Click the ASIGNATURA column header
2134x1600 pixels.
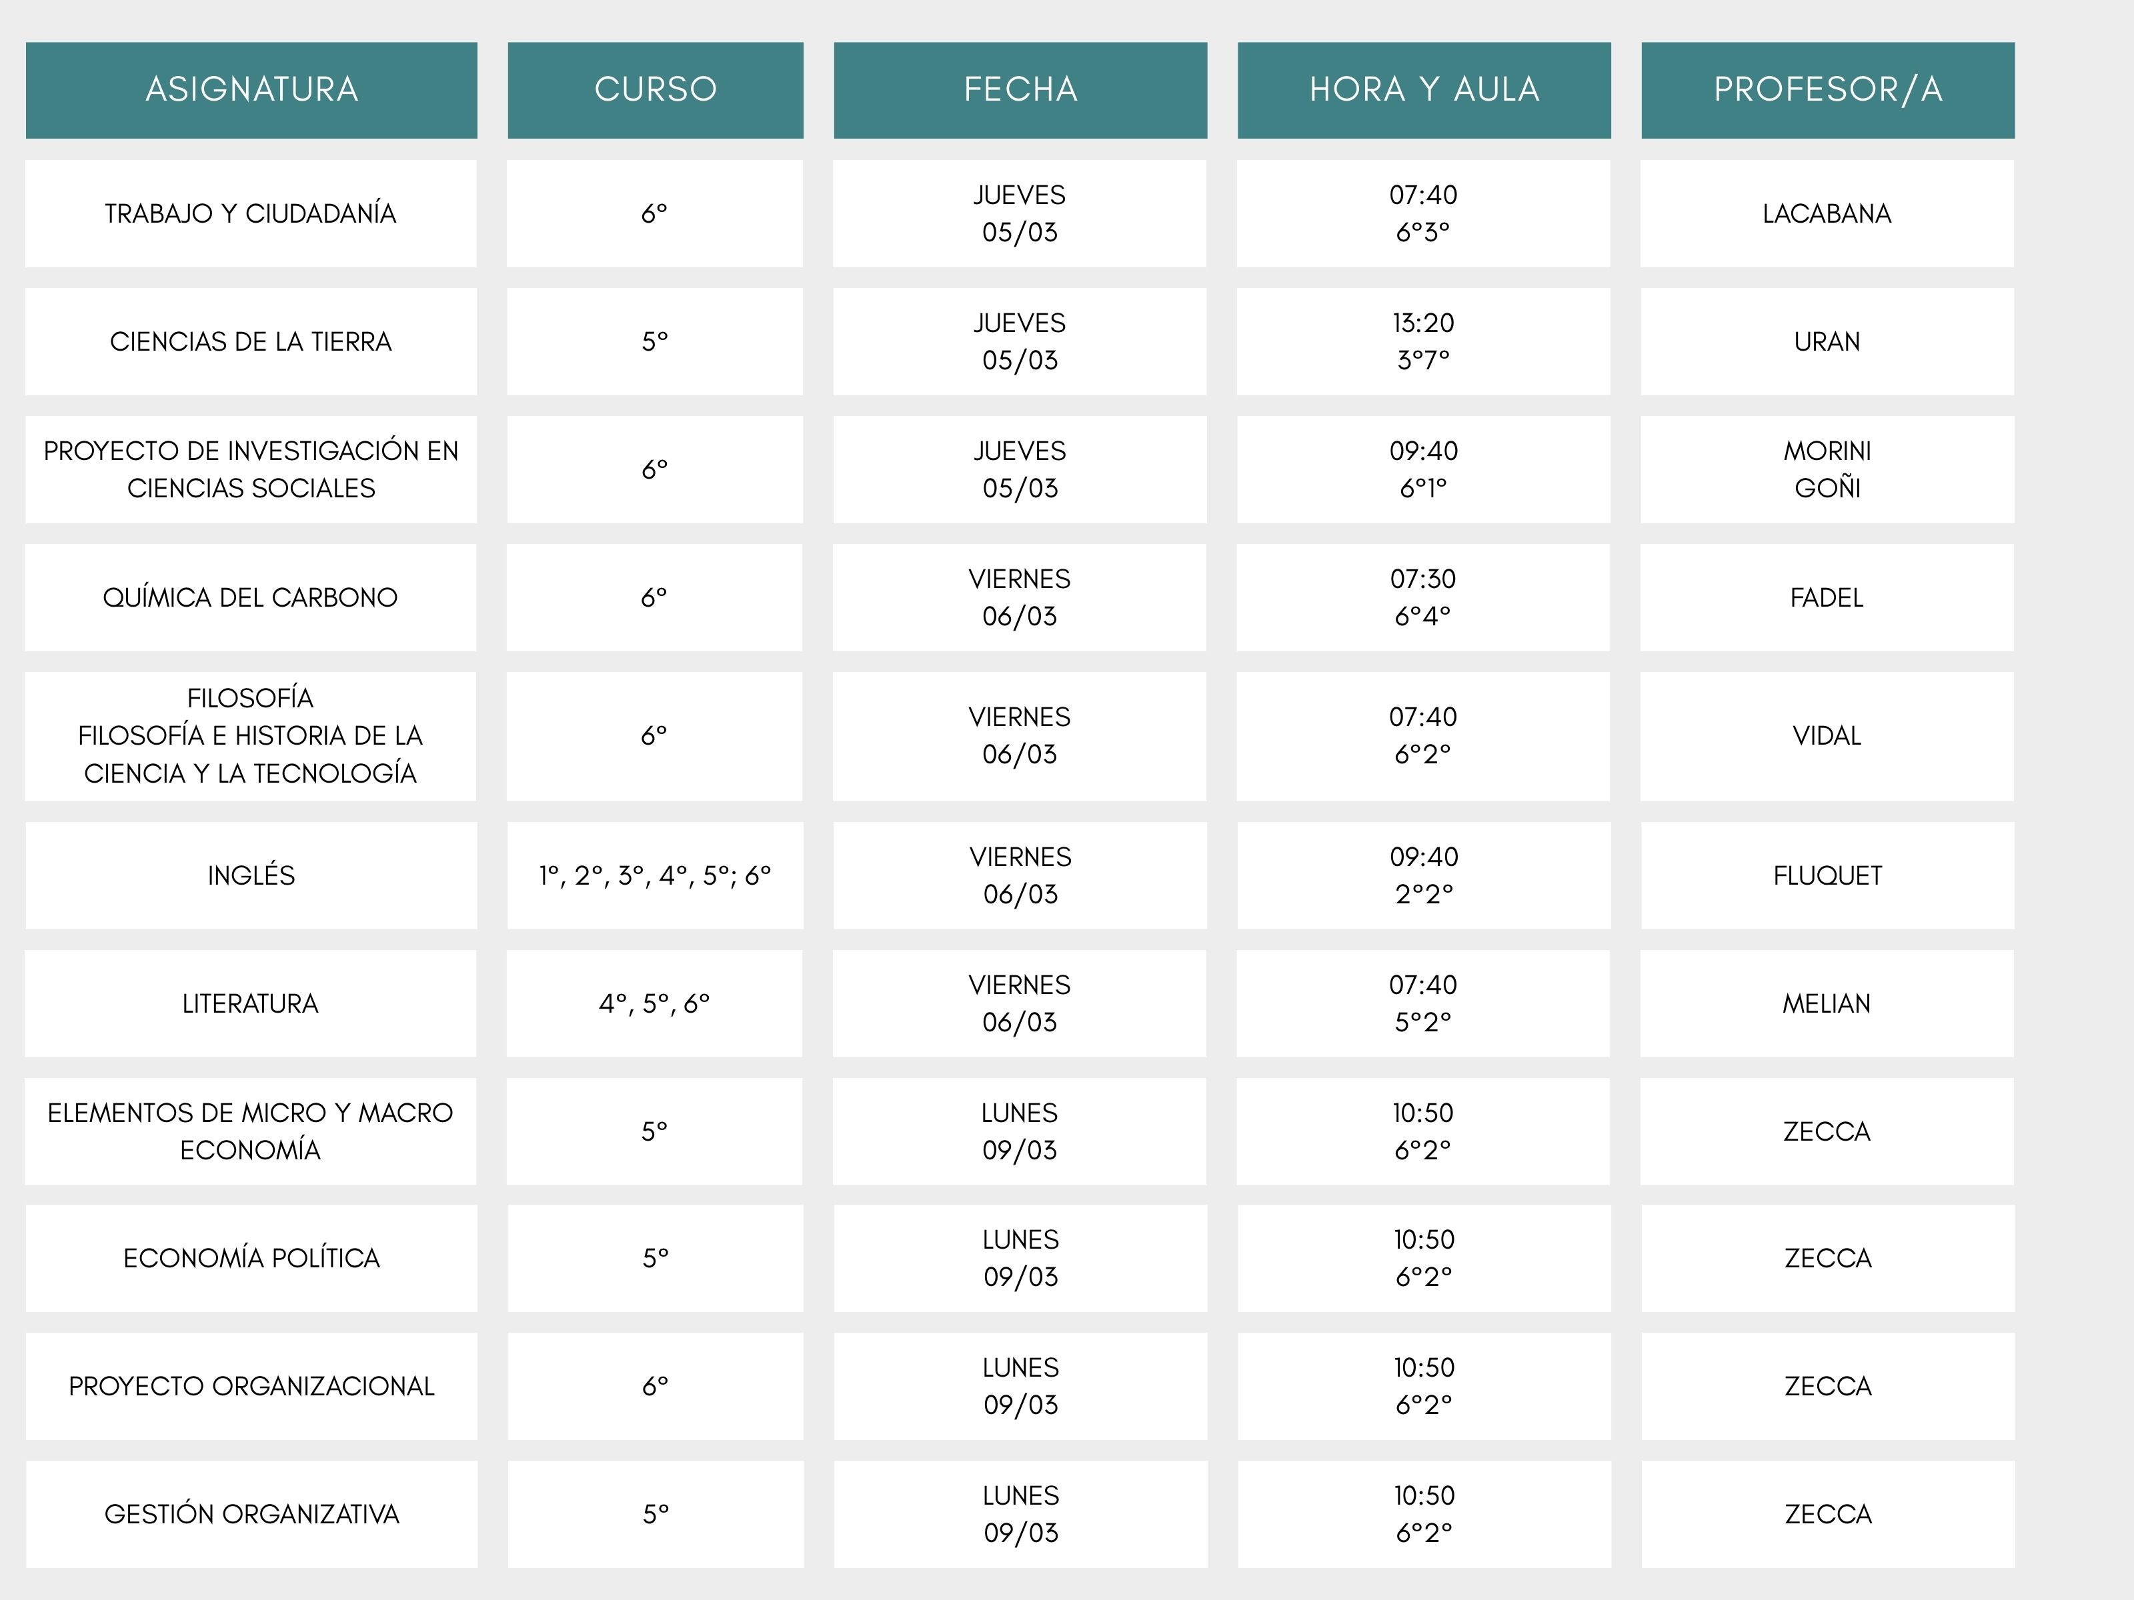251,90
